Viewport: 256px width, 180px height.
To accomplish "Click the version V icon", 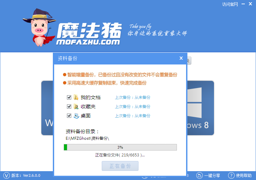I will pos(7,175).
